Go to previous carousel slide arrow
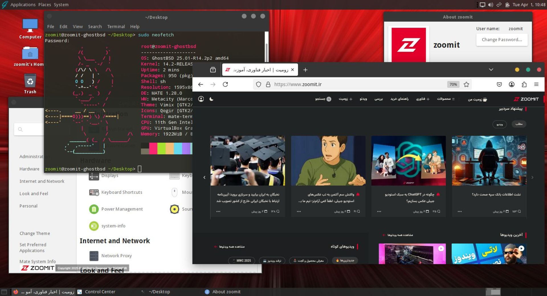547x296 pixels. tap(204, 177)
